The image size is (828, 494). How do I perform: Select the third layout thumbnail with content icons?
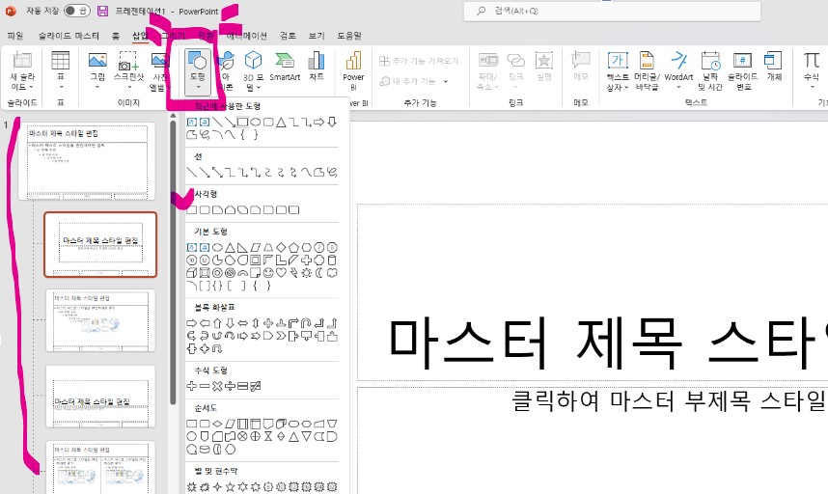pyautogui.click(x=100, y=320)
